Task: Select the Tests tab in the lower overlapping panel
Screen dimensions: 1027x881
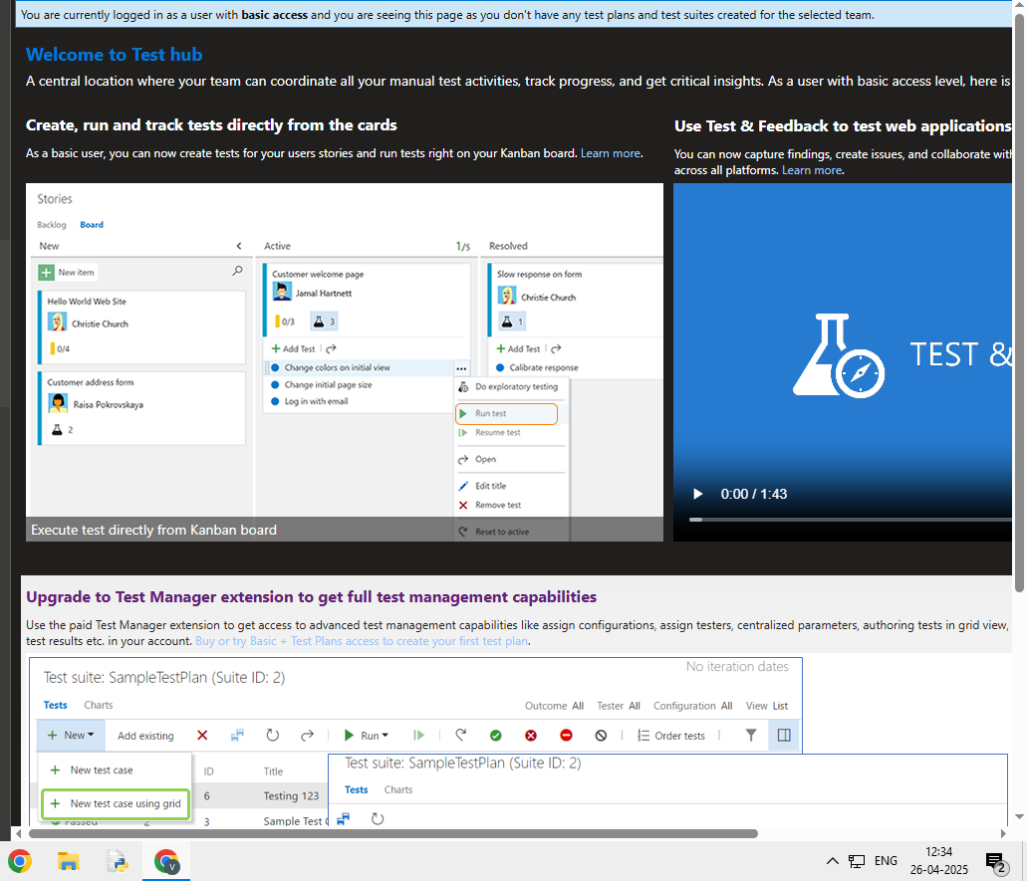Action: 357,789
